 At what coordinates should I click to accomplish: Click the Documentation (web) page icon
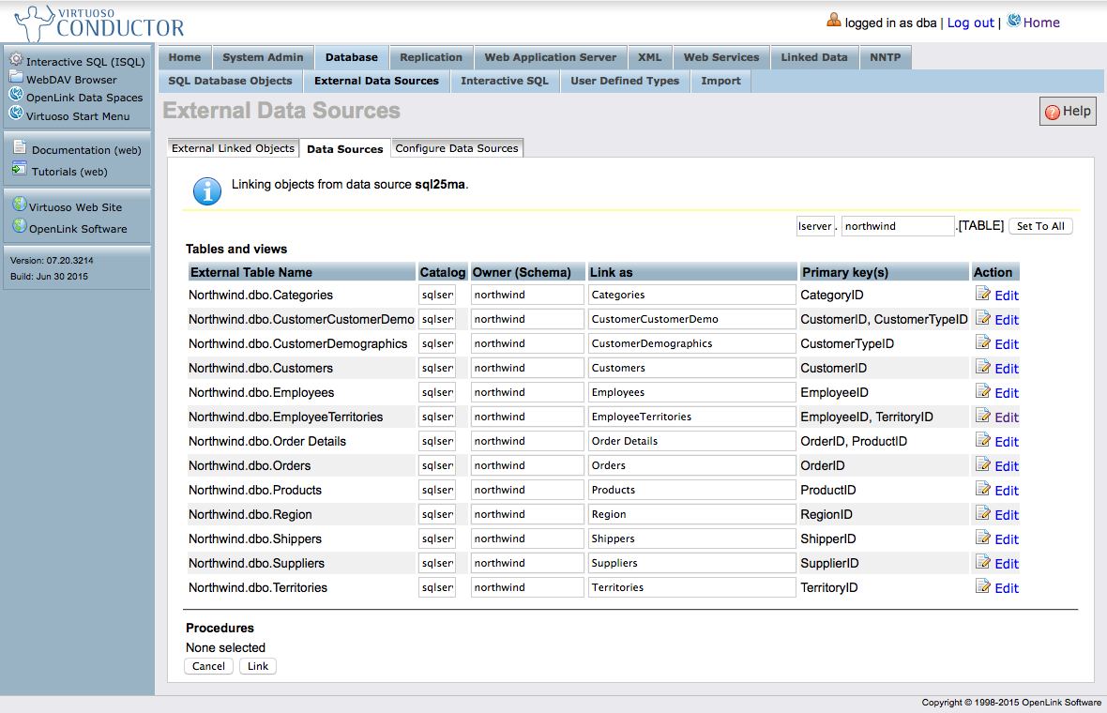(x=20, y=147)
